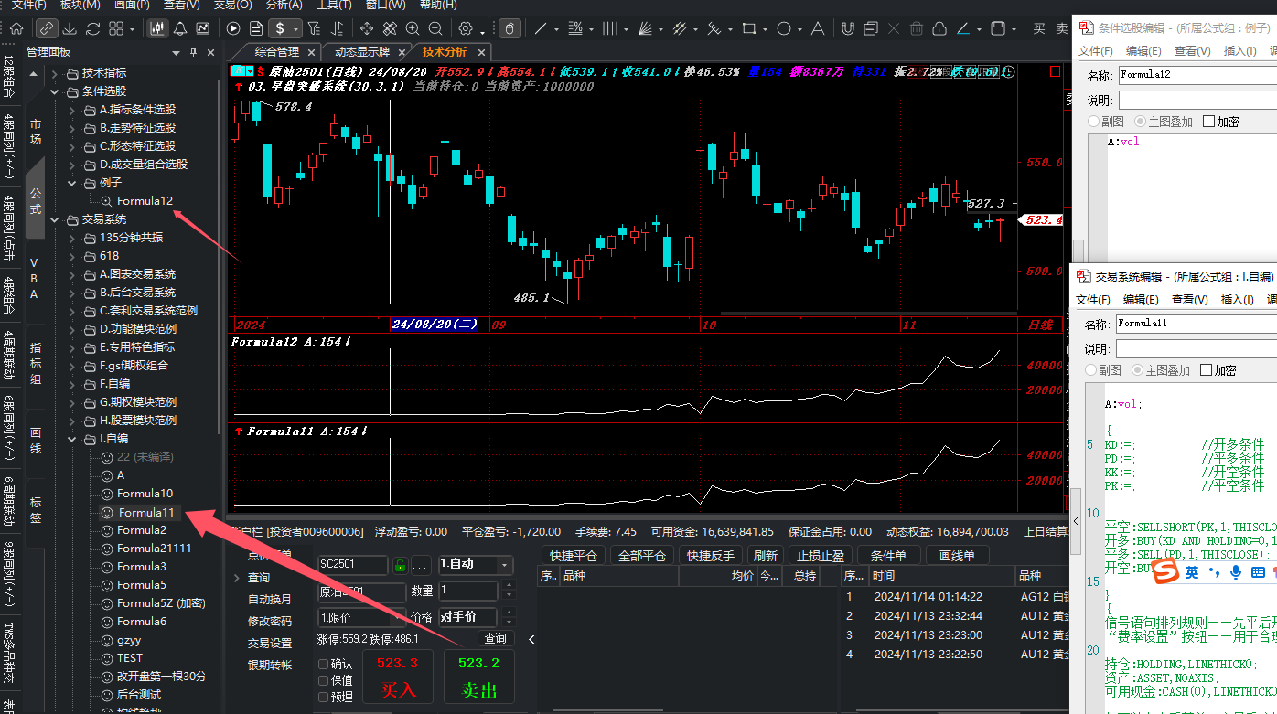This screenshot has width=1277, height=714.
Task: Expand the 技术指标 tree folder
Action: click(54, 73)
